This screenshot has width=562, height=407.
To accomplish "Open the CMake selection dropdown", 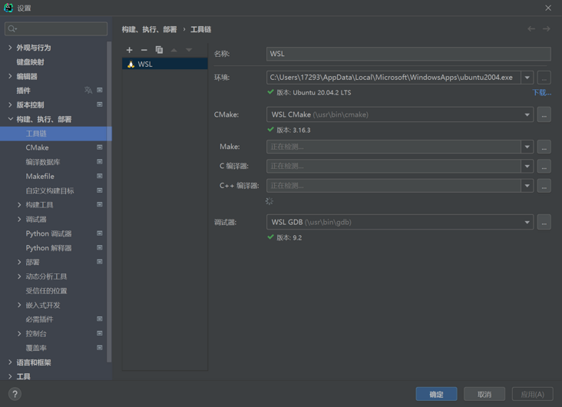I will (527, 114).
